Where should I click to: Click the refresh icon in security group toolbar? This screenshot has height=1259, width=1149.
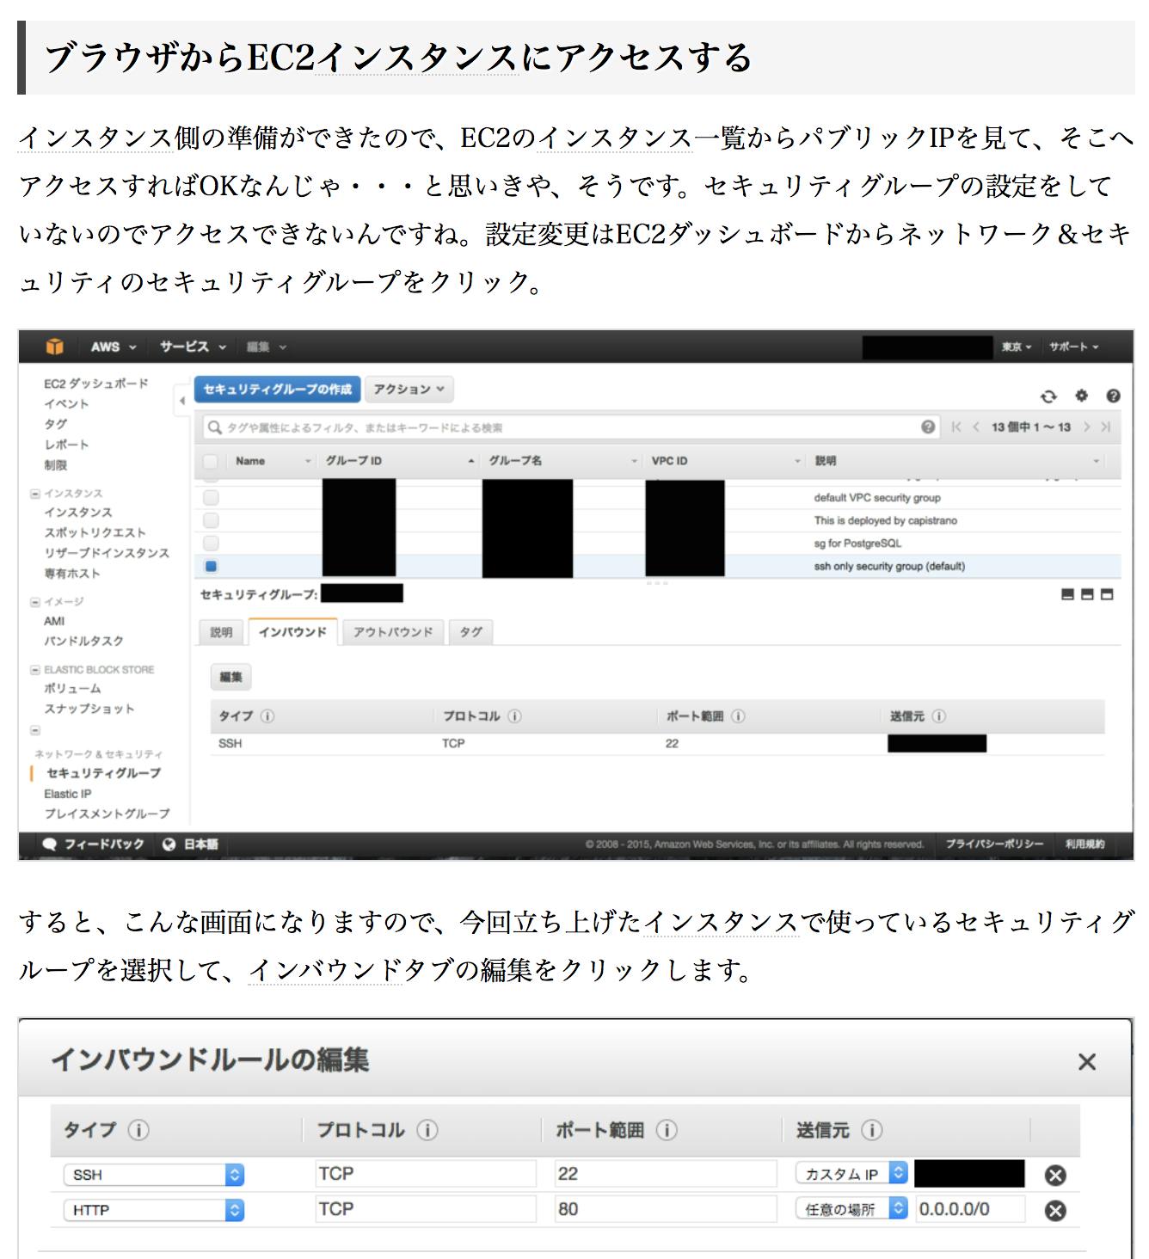click(x=1048, y=396)
